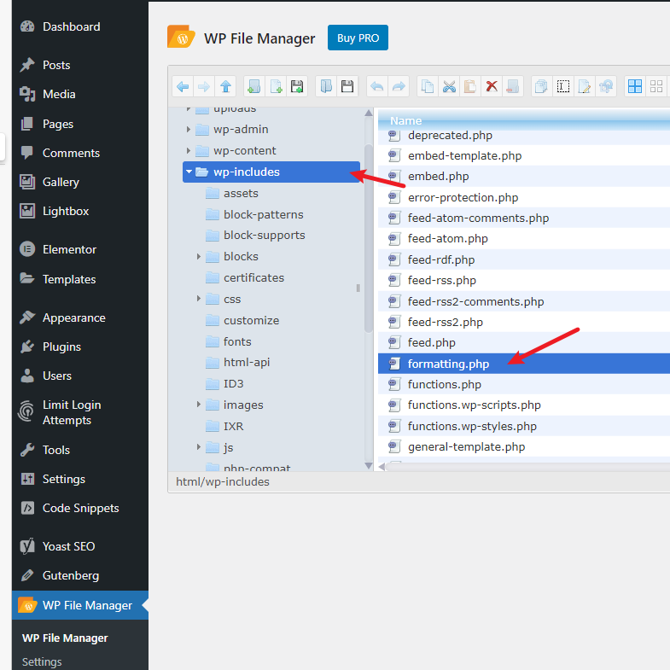Create a new folder via toolbar icon
The image size is (670, 670).
[x=254, y=87]
